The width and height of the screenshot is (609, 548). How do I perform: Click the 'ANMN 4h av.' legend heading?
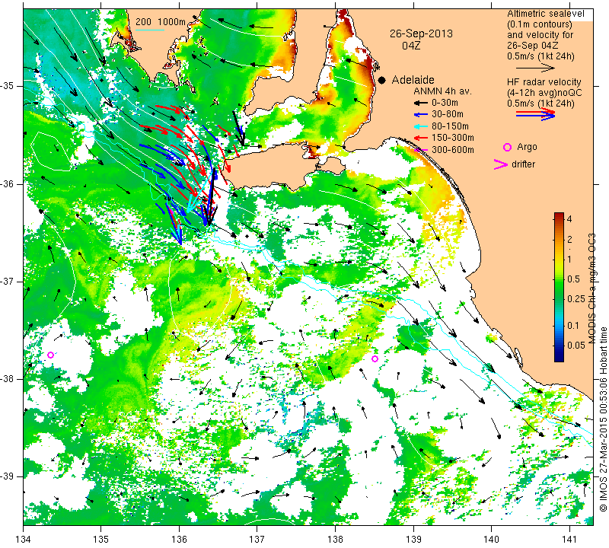tap(442, 91)
